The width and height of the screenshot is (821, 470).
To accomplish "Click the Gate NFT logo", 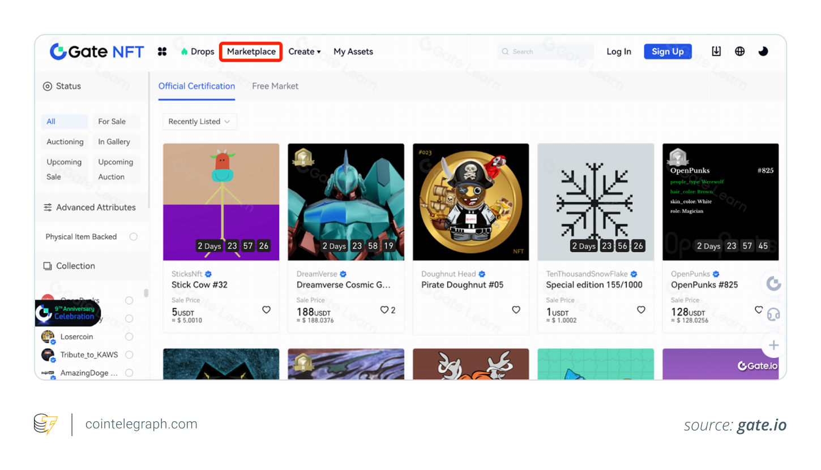I will [97, 51].
